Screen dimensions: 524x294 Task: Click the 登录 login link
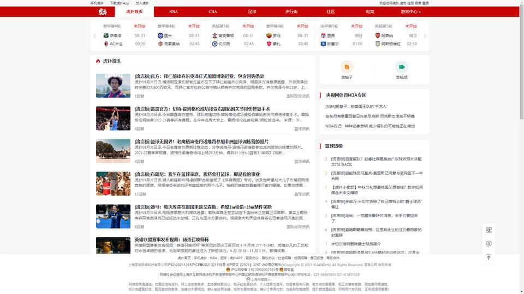coord(425,3)
